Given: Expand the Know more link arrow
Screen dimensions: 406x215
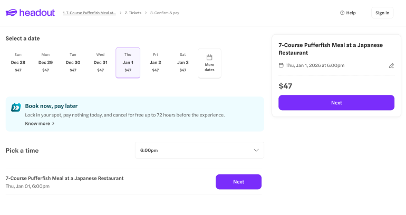Looking at the screenshot, I should [53, 123].
